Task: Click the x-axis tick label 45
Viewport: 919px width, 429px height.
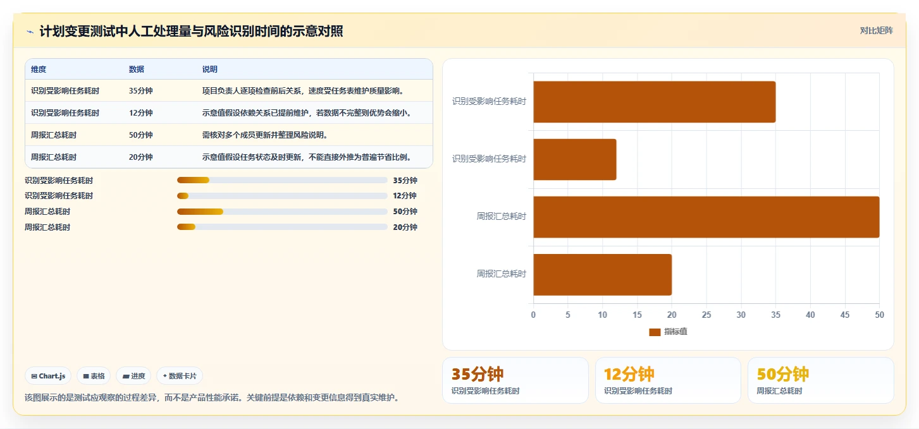Action: pos(845,315)
